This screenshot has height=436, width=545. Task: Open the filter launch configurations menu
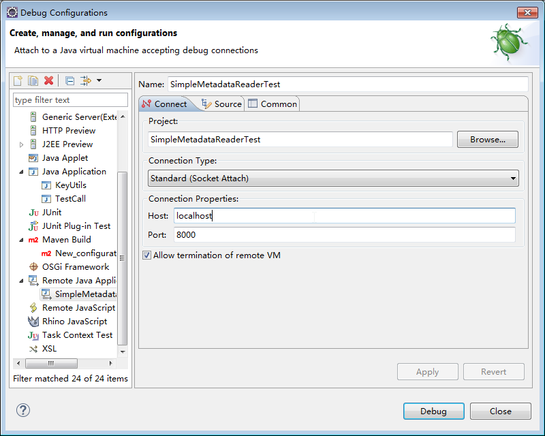point(99,80)
